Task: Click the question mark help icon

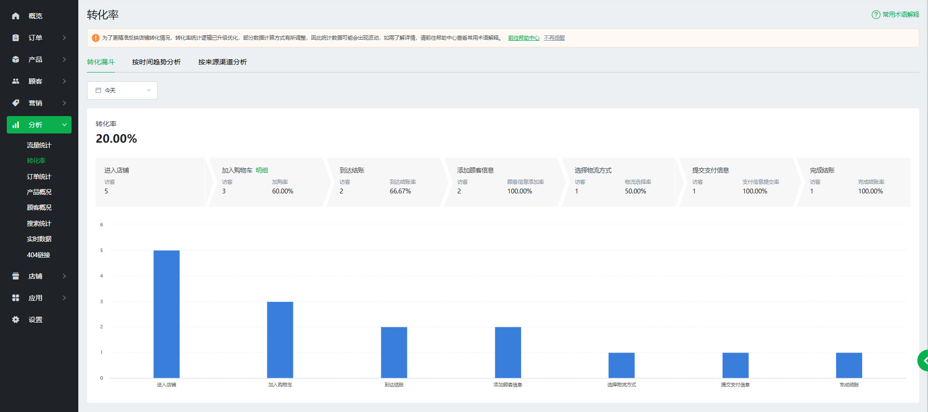Action: point(876,15)
